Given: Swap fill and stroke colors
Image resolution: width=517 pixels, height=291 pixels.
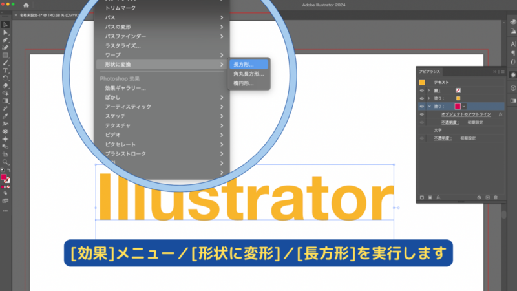Looking at the screenshot, I should pyautogui.click(x=9, y=170).
